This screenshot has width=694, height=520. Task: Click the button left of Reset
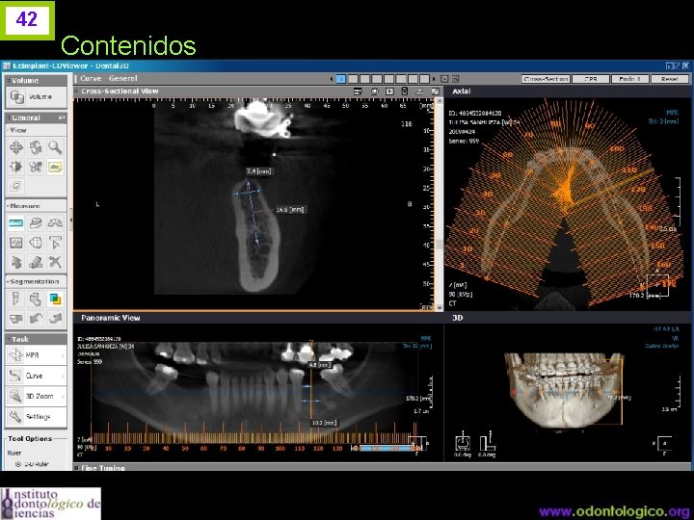[x=629, y=79]
